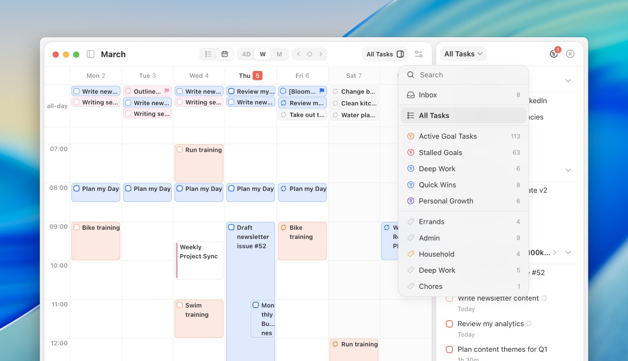Click the Stalled Goals icon
The height and width of the screenshot is (361, 628).
[411, 153]
